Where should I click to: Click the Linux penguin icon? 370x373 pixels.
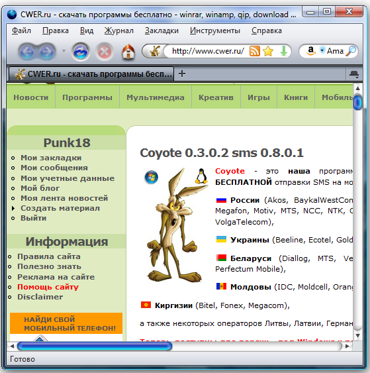201,176
